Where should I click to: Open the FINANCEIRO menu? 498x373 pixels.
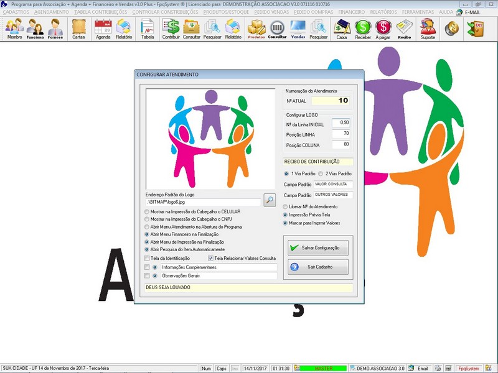(352, 12)
